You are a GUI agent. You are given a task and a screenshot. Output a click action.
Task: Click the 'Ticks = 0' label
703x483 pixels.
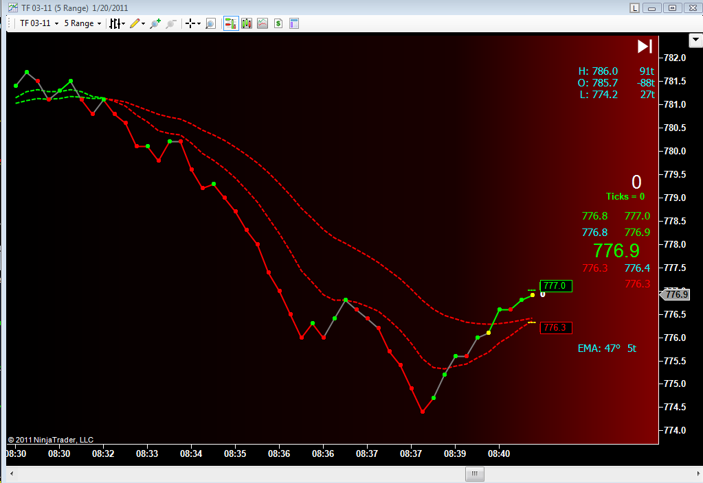click(x=625, y=196)
